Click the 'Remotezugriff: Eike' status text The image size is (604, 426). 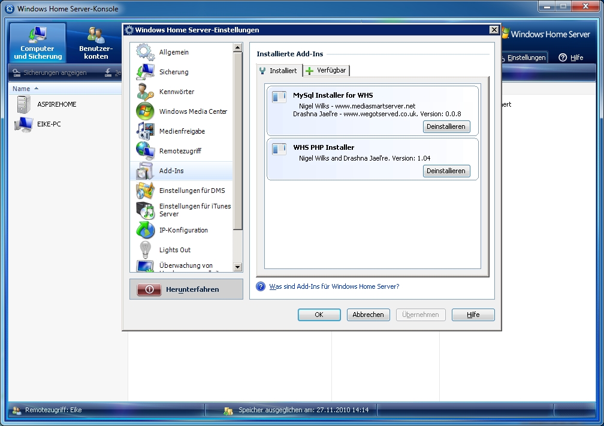[x=53, y=410]
